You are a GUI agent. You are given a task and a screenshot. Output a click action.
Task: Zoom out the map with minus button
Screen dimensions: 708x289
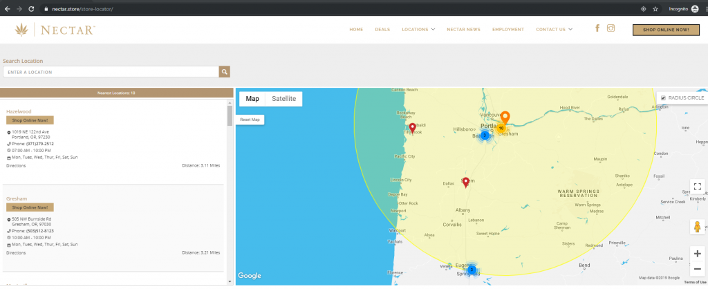tap(697, 269)
